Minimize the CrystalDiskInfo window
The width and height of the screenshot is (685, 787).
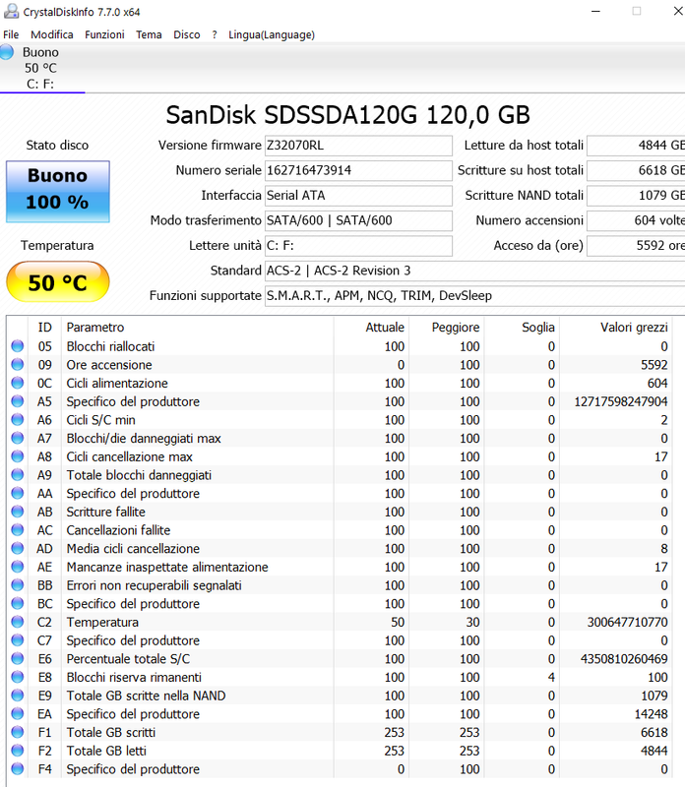[595, 11]
